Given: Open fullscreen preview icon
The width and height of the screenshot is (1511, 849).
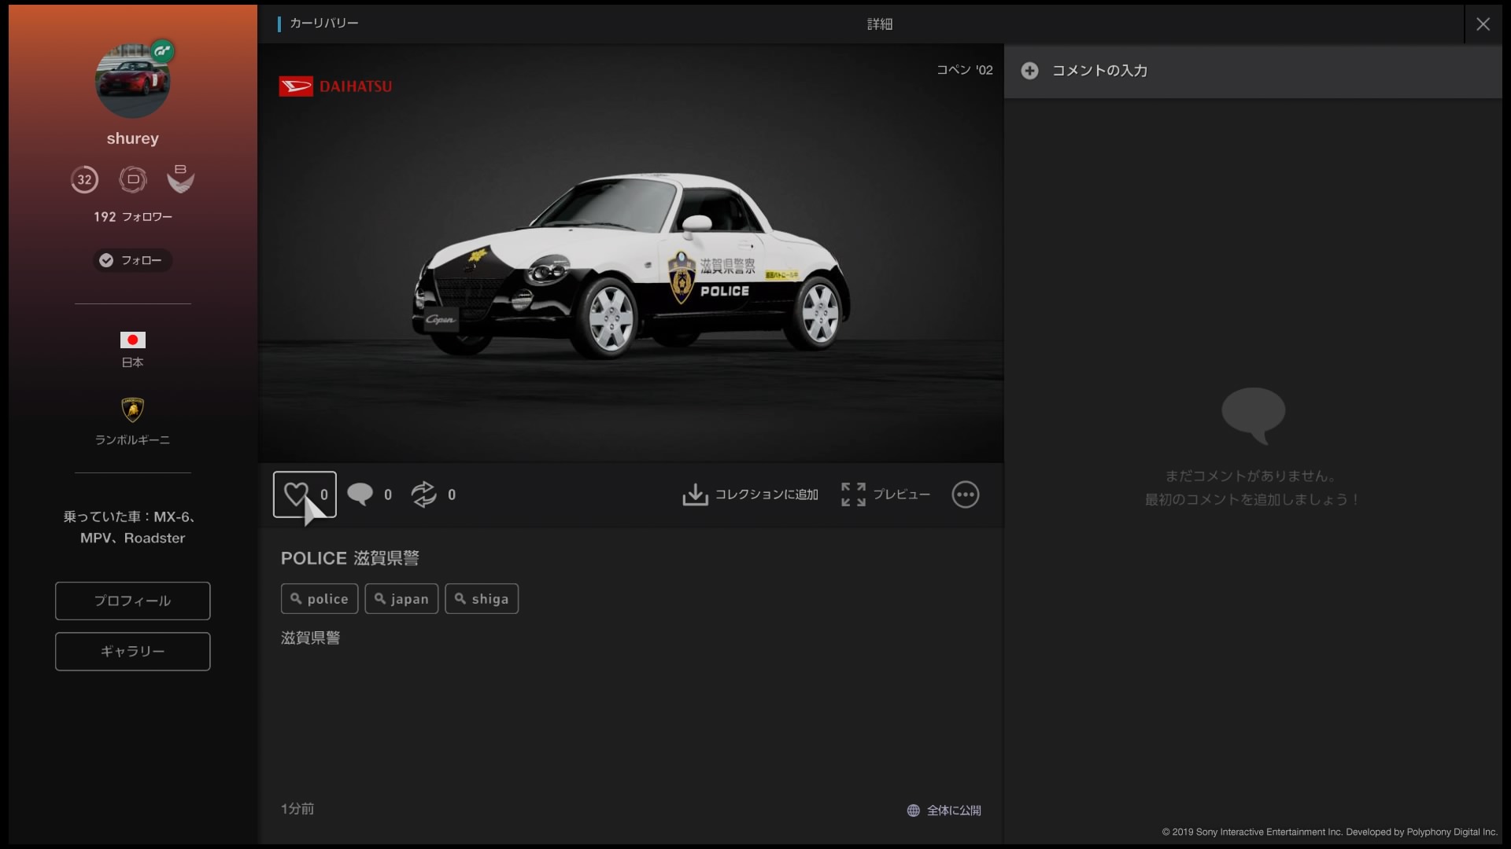Looking at the screenshot, I should click(x=853, y=494).
